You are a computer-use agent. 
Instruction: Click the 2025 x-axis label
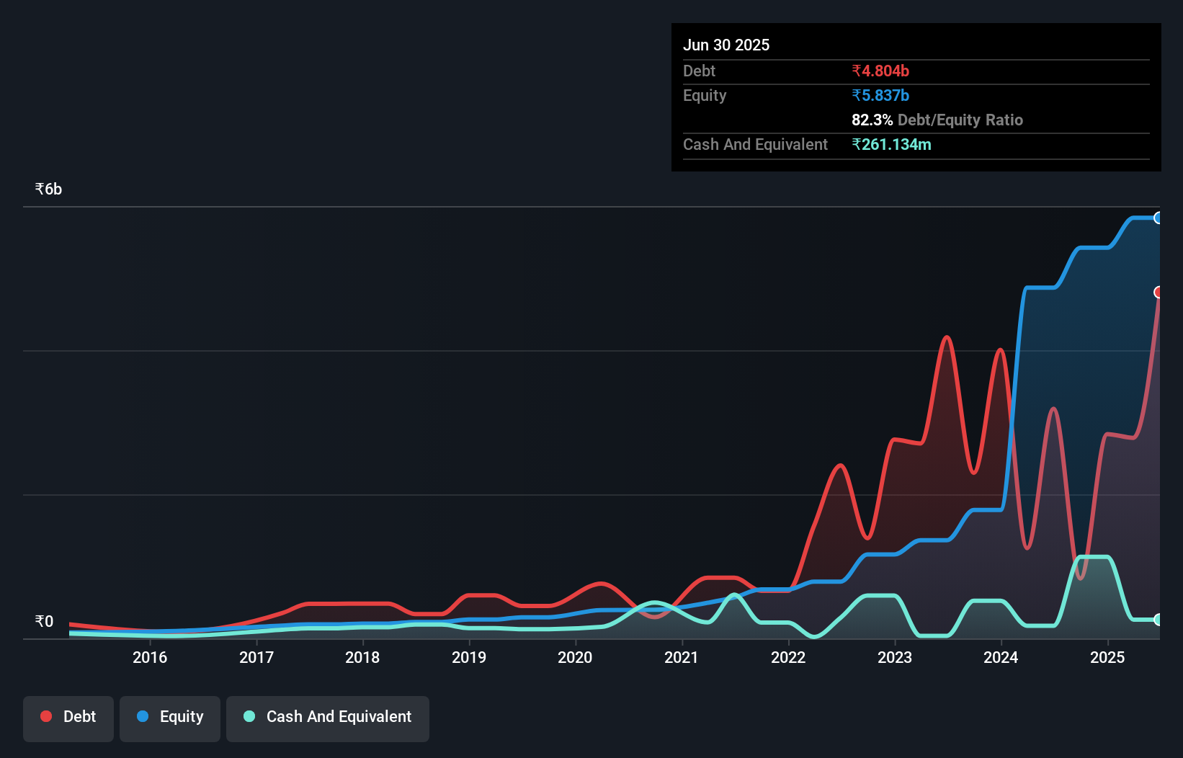[1107, 657]
